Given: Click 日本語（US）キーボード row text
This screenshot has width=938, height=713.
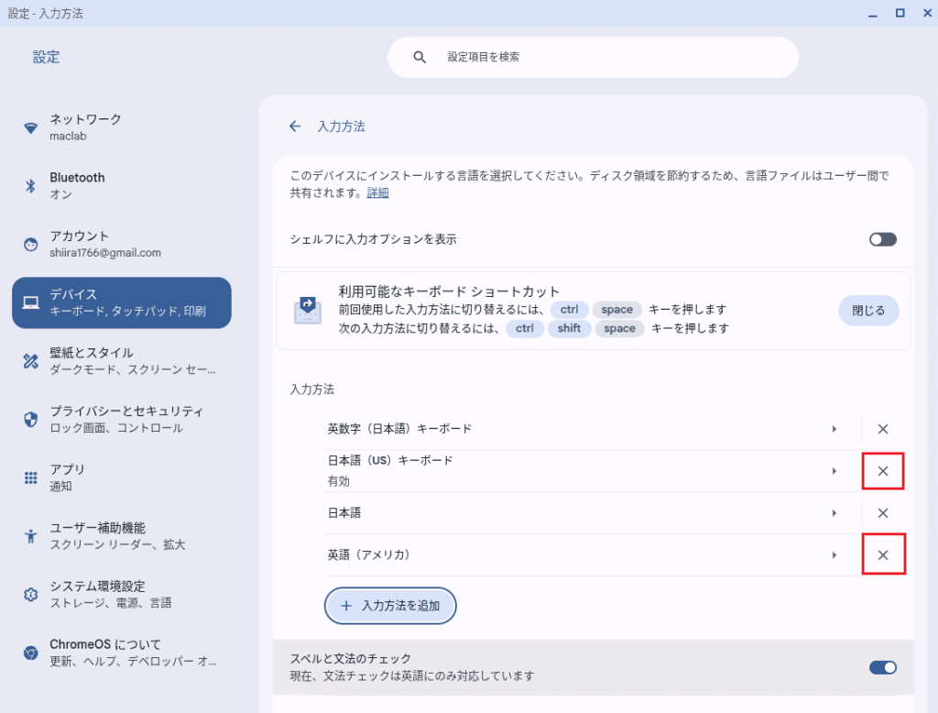Looking at the screenshot, I should pos(390,460).
